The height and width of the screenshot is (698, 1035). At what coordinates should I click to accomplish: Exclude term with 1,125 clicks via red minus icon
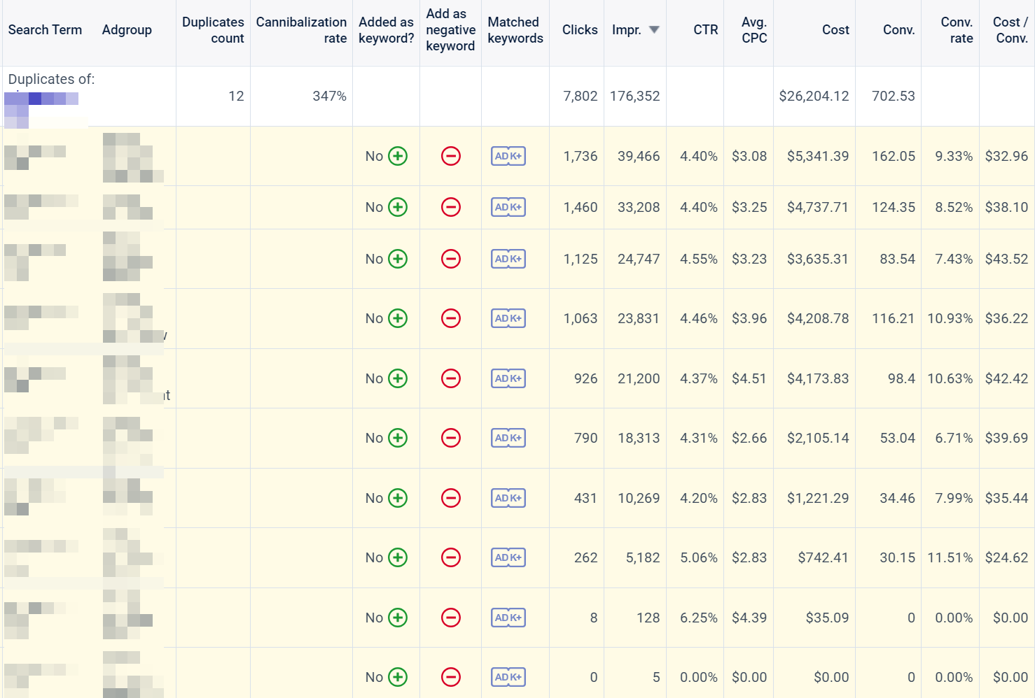[x=450, y=259]
